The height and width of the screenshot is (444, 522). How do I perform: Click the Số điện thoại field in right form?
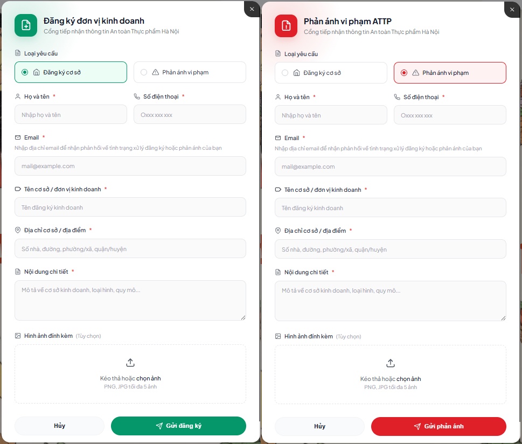point(450,115)
